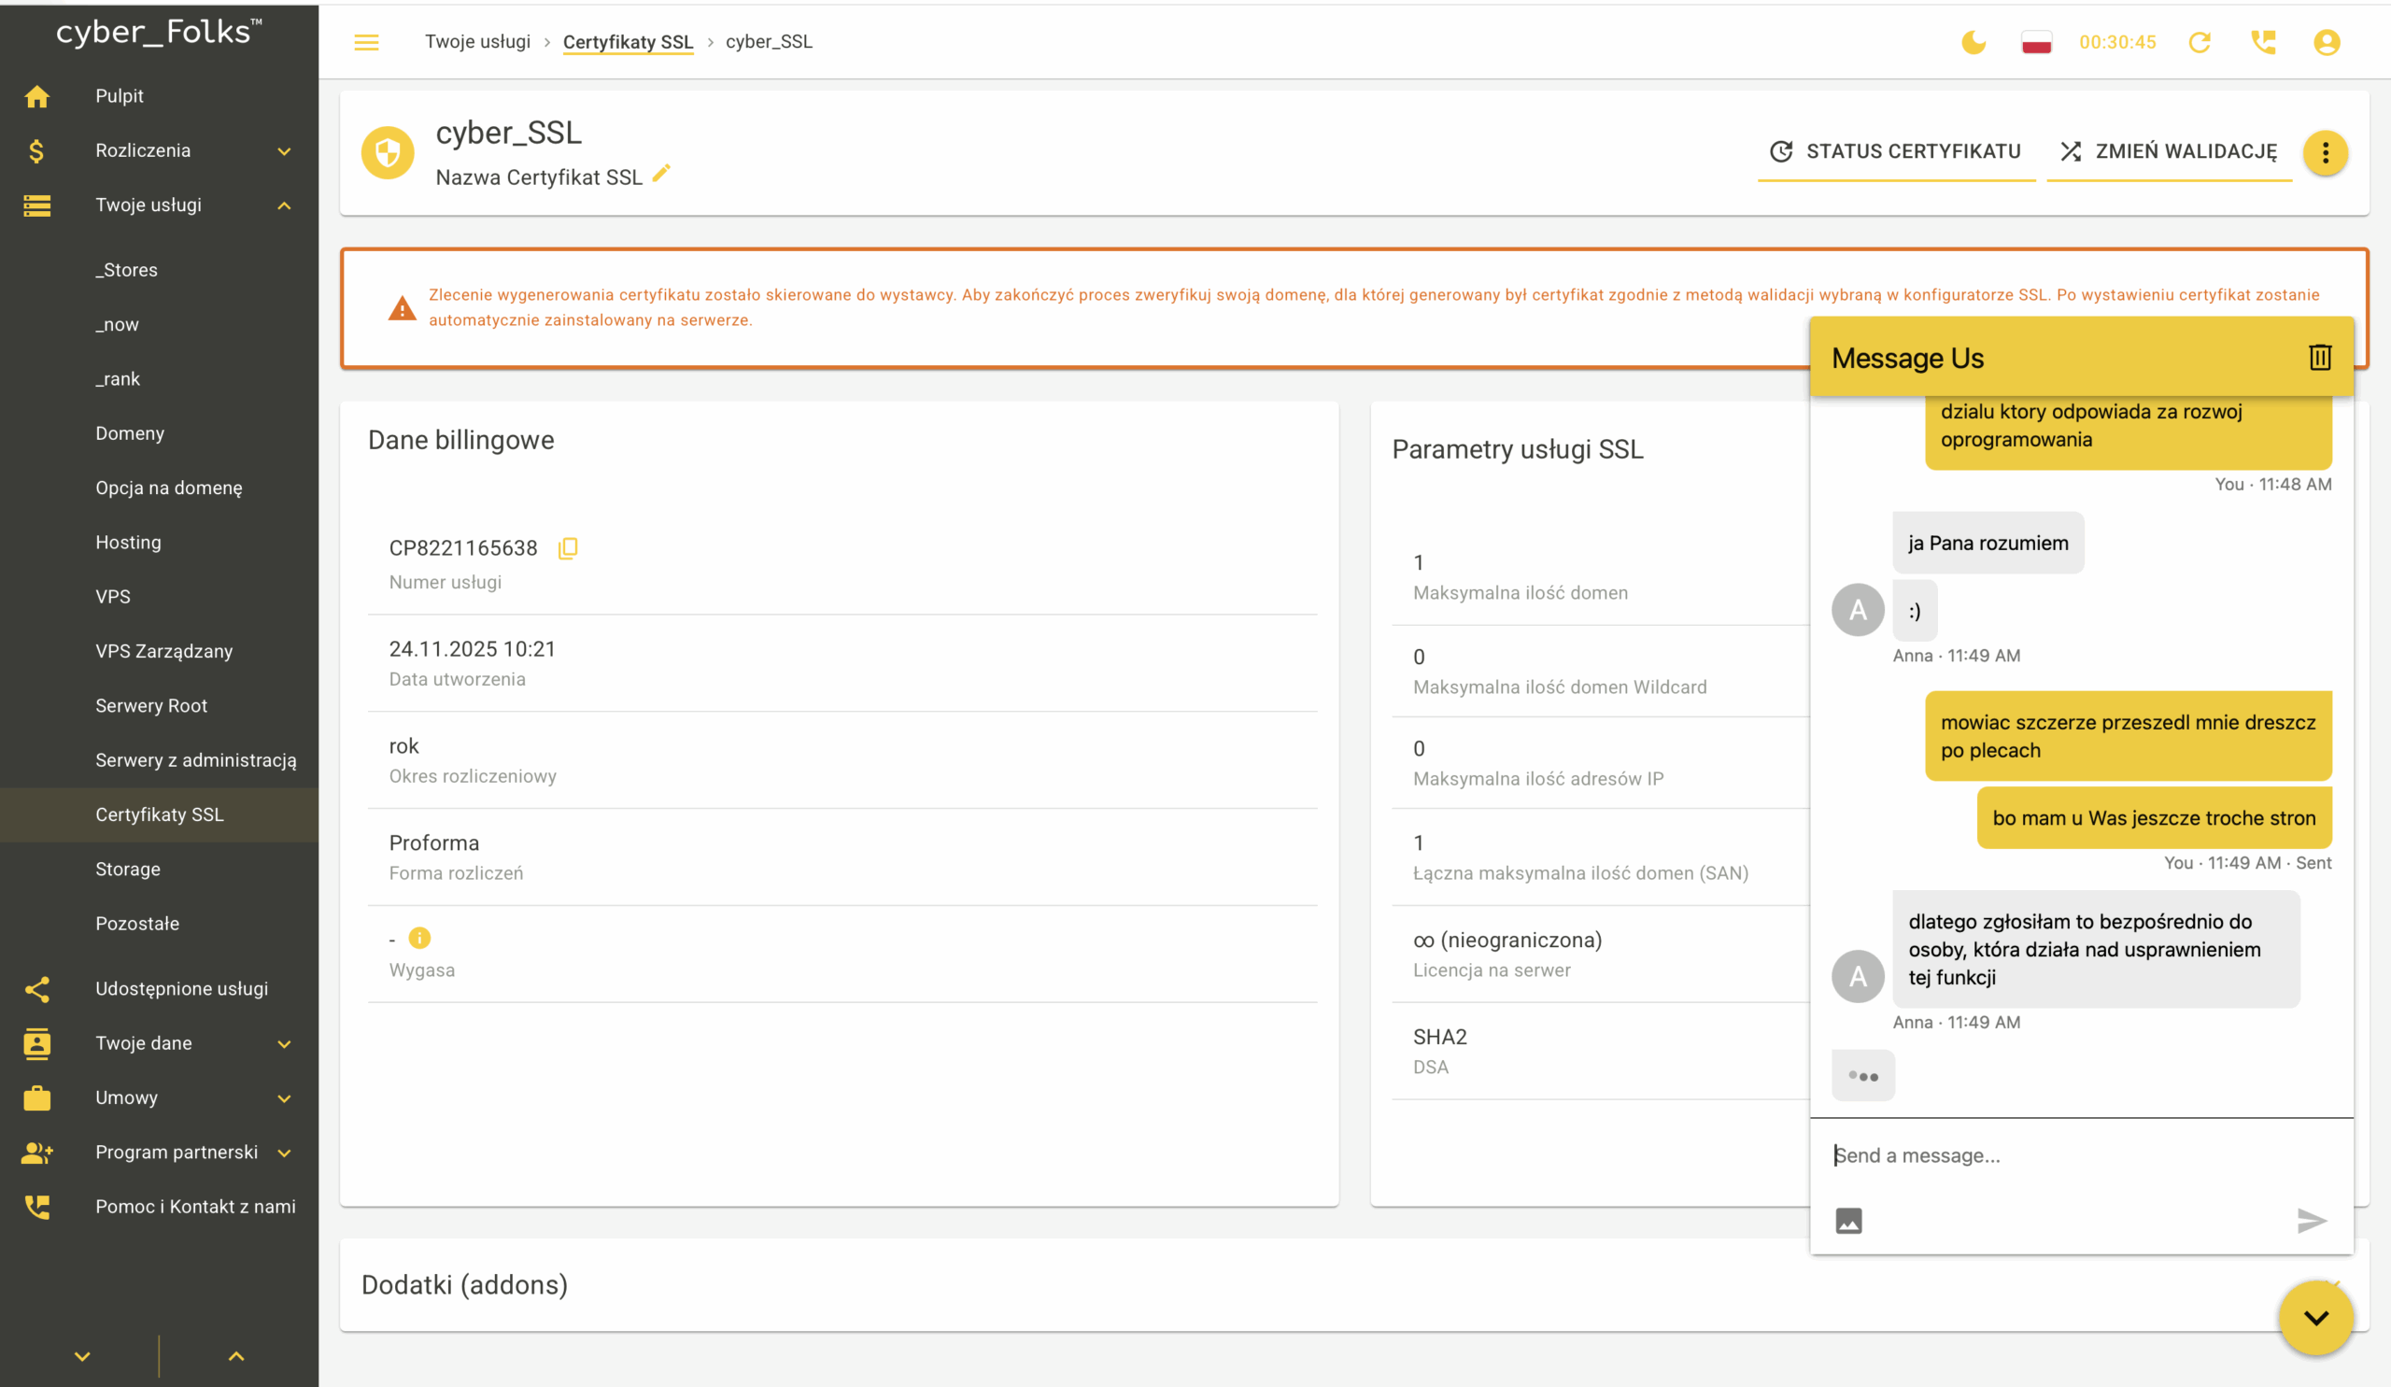Click STATUS CERTYFIKATU button
This screenshot has height=1387, width=2391.
pos(1896,152)
